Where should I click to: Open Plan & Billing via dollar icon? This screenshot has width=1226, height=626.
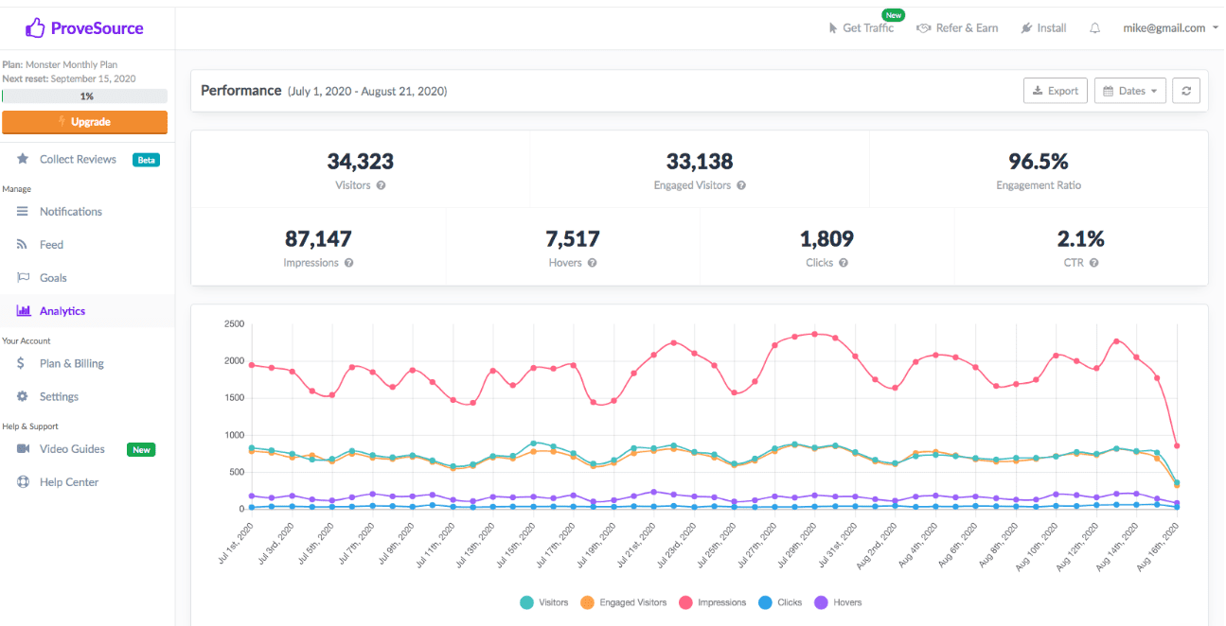[x=23, y=363]
